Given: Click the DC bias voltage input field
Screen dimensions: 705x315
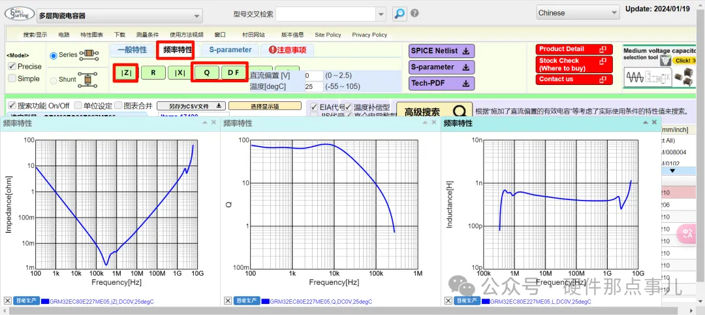Looking at the screenshot, I should click(313, 76).
